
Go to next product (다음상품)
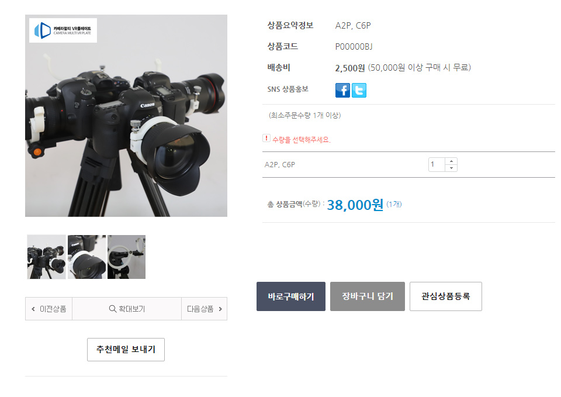[x=204, y=309]
